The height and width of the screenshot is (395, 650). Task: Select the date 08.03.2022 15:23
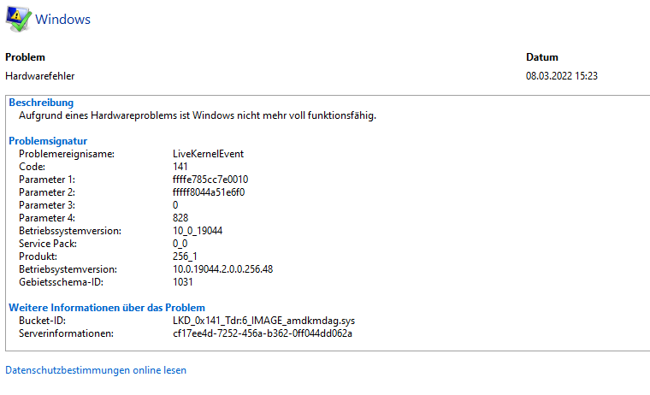(x=562, y=76)
